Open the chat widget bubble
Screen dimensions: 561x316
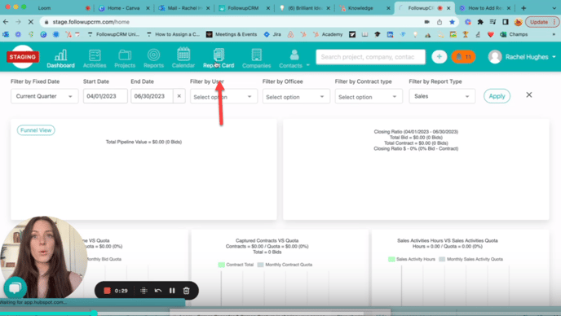pyautogui.click(x=15, y=287)
